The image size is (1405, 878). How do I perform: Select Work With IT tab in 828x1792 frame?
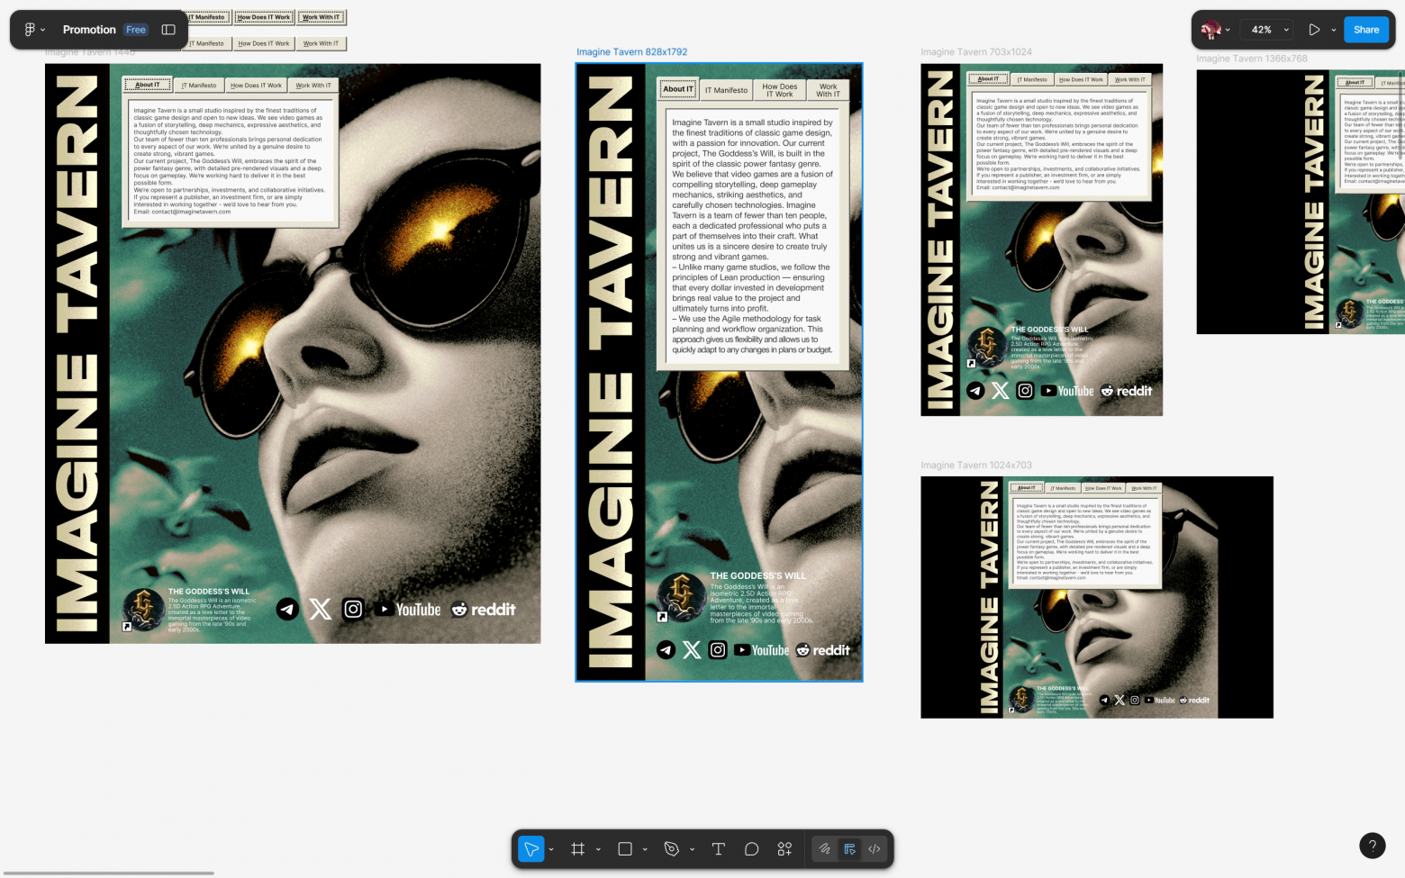(829, 90)
